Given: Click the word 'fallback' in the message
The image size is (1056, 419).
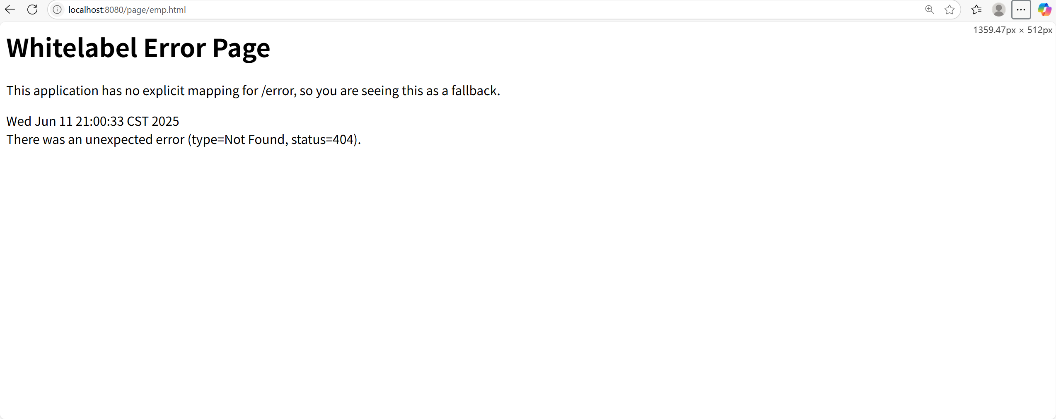Looking at the screenshot, I should click(x=474, y=91).
